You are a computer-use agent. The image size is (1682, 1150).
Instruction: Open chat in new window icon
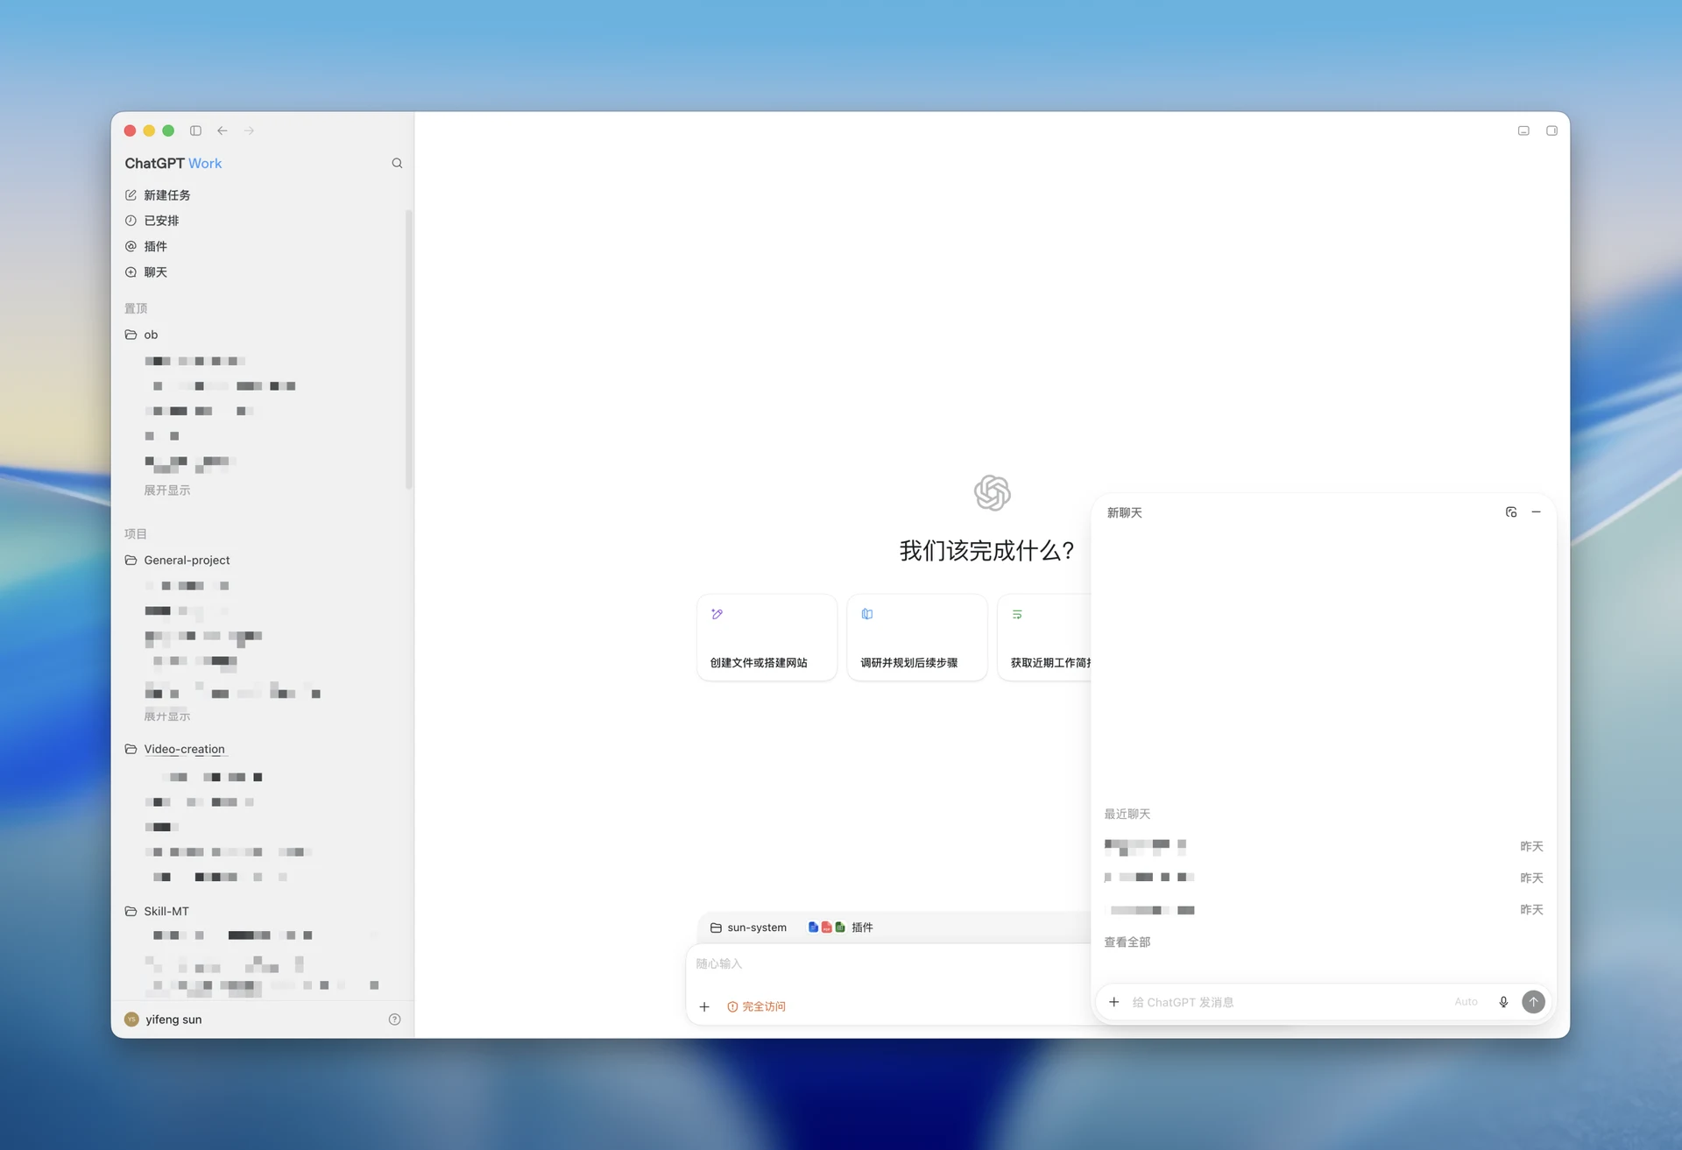(x=1511, y=512)
